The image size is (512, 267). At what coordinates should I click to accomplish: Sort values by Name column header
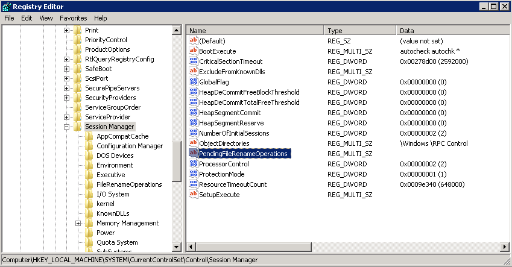(255, 31)
